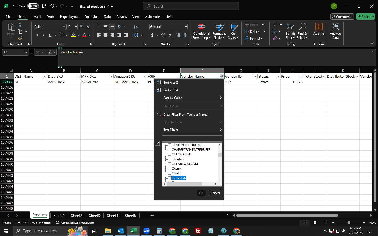Click the Format Painter brush icon
This screenshot has width=378, height=236.
click(20, 38)
